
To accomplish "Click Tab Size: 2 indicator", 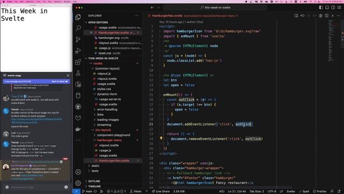I will (257, 191).
